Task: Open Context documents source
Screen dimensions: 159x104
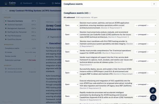Action: 20,72
